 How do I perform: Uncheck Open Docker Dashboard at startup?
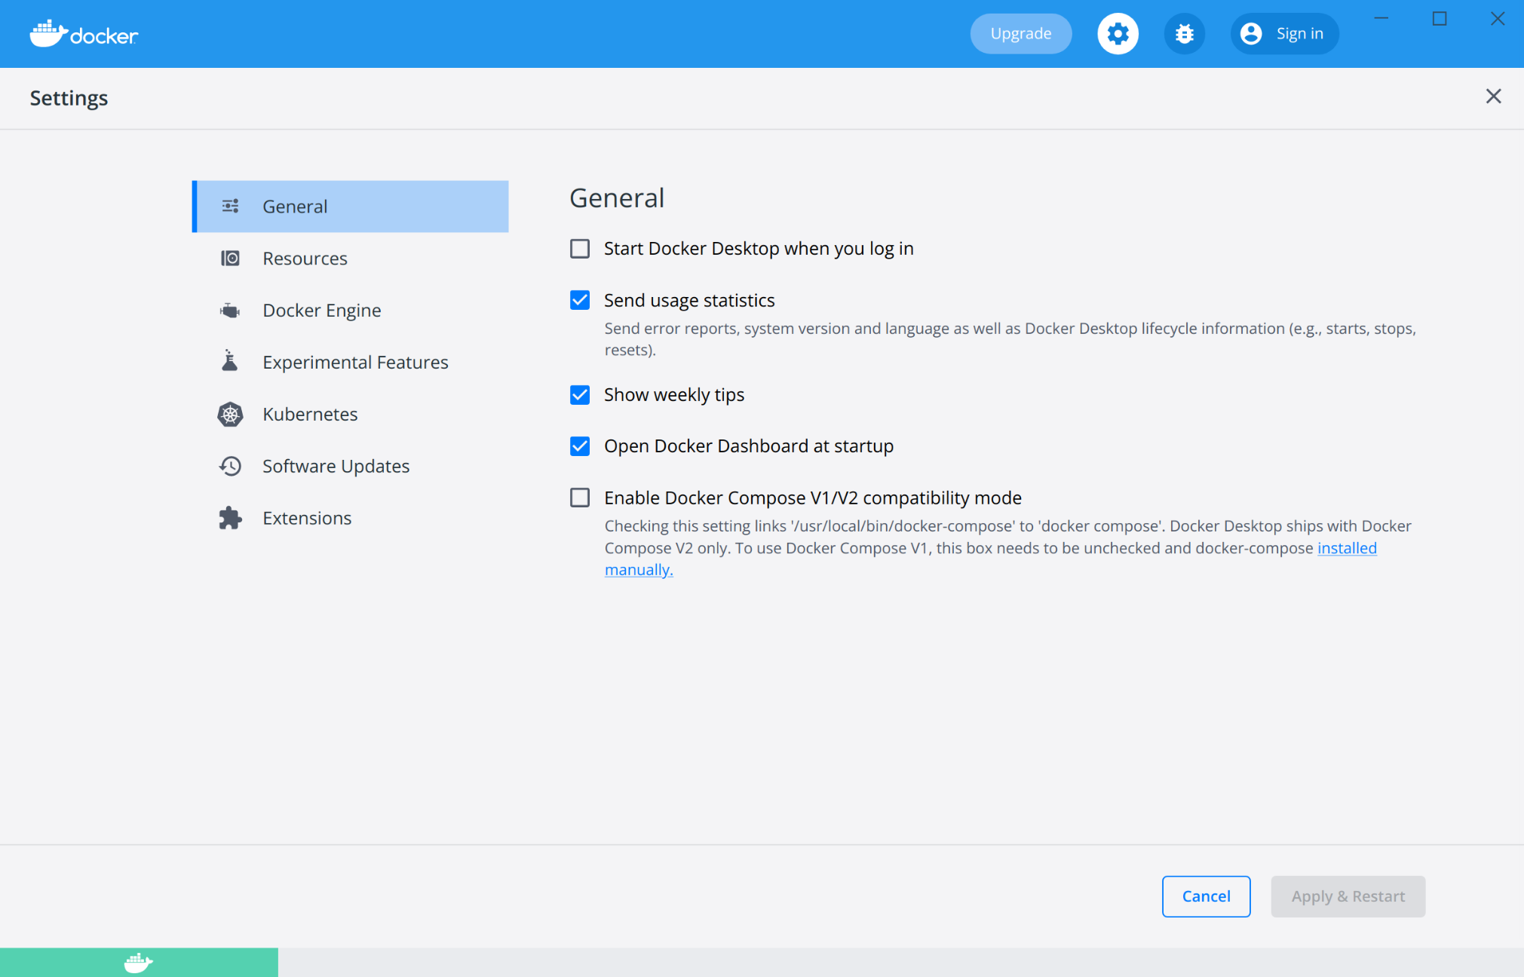point(580,446)
